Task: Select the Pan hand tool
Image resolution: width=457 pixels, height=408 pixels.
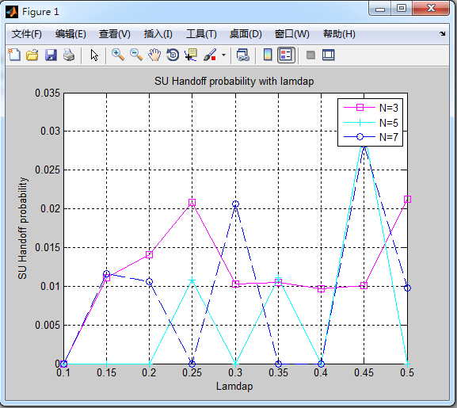Action: 154,55
